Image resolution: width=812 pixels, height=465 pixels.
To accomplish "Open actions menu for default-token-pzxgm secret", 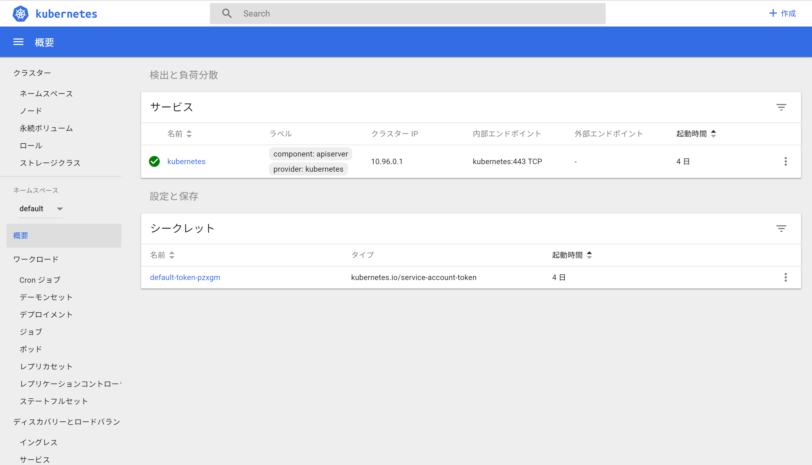I will coord(786,278).
